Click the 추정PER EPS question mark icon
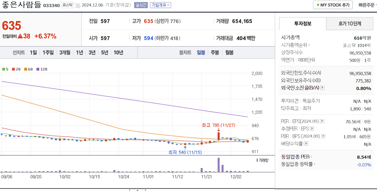This screenshot has width=377, height=191. coord(312,129)
